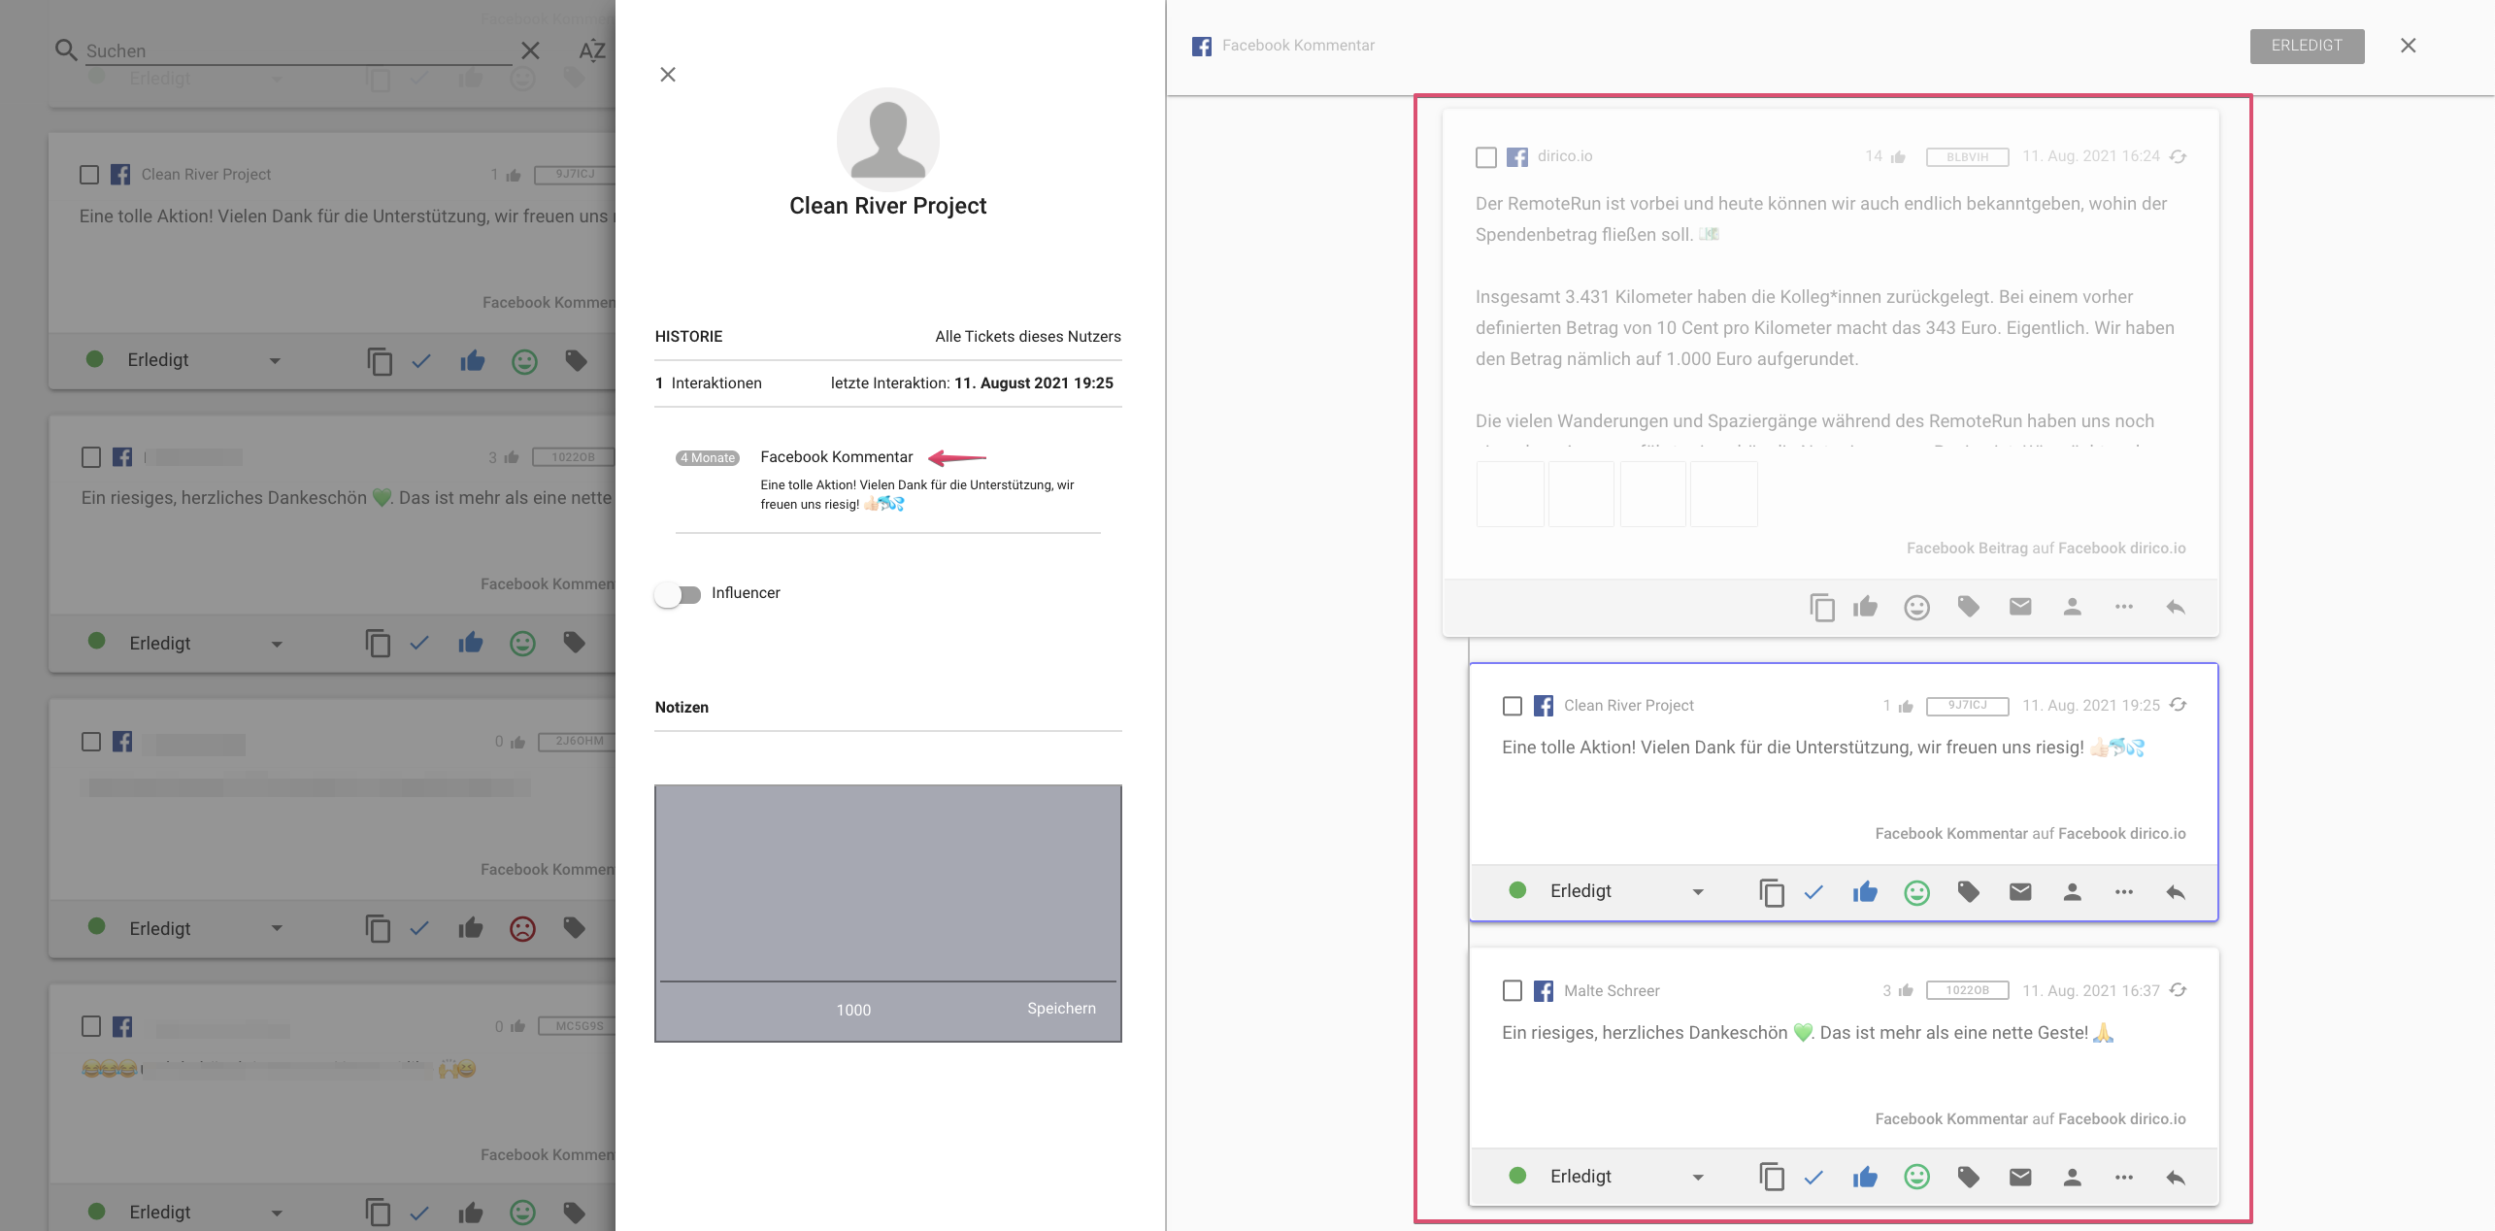Like Clean River Project comment in detail view
The image size is (2495, 1231).
click(1865, 892)
